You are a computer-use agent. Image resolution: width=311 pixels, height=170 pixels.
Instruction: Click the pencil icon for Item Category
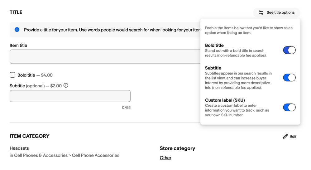(285, 136)
